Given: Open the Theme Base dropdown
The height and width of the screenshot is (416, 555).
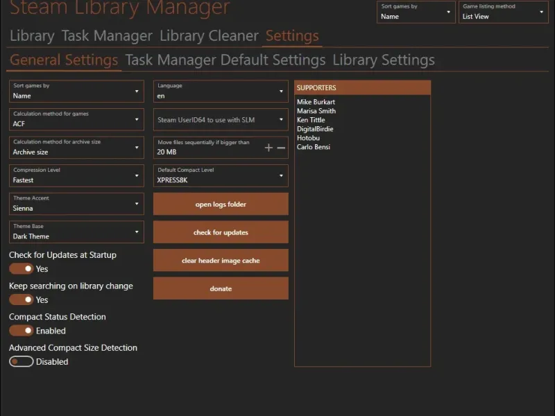Looking at the screenshot, I should click(76, 232).
